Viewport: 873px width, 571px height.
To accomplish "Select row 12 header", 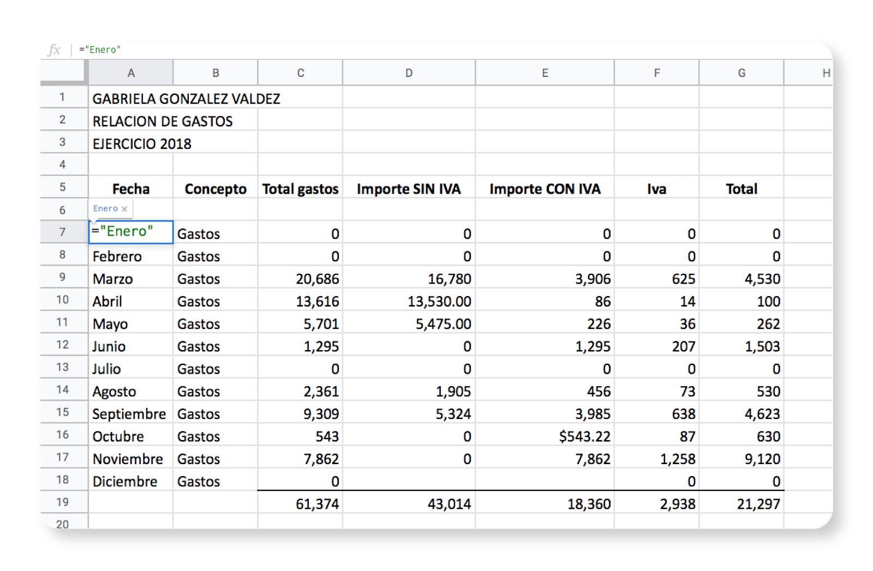I will tap(63, 345).
